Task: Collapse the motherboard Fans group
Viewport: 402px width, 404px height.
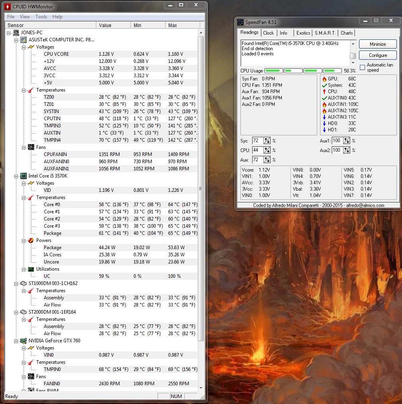Action: [x=24, y=148]
